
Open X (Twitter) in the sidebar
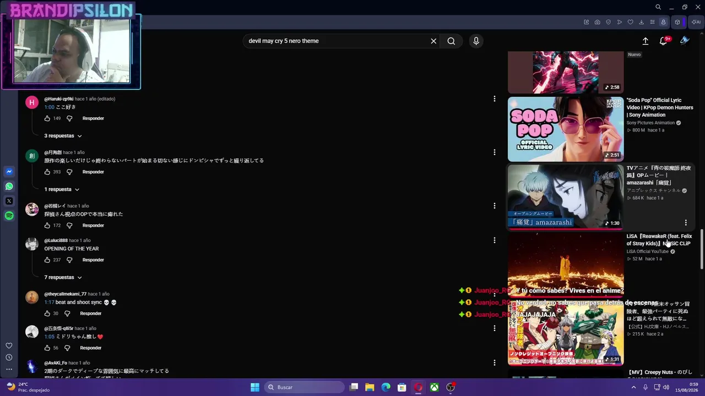coord(9,201)
